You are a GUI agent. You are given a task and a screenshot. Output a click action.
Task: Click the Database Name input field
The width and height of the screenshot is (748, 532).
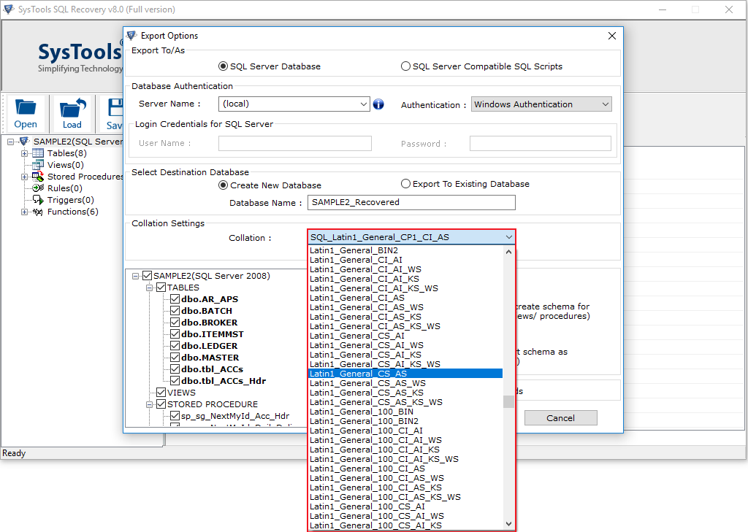[x=411, y=202]
